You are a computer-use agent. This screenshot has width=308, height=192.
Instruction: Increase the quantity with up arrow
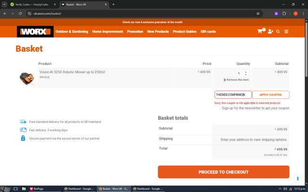(246, 72)
